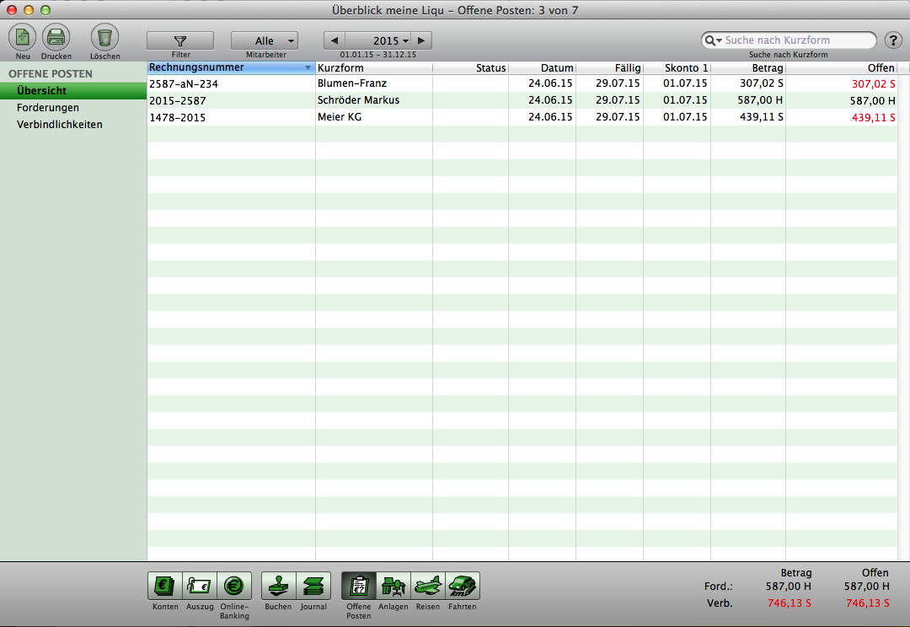Open the Journal icon
The image size is (910, 627).
coord(313,586)
